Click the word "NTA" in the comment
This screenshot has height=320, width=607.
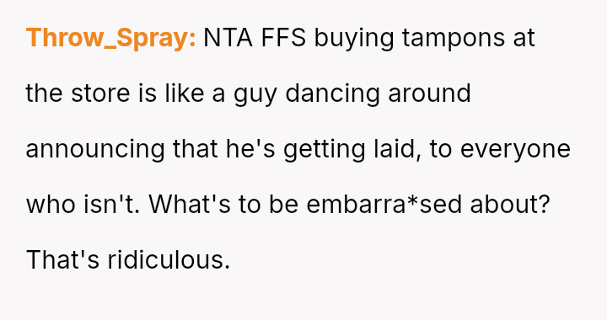(x=228, y=38)
